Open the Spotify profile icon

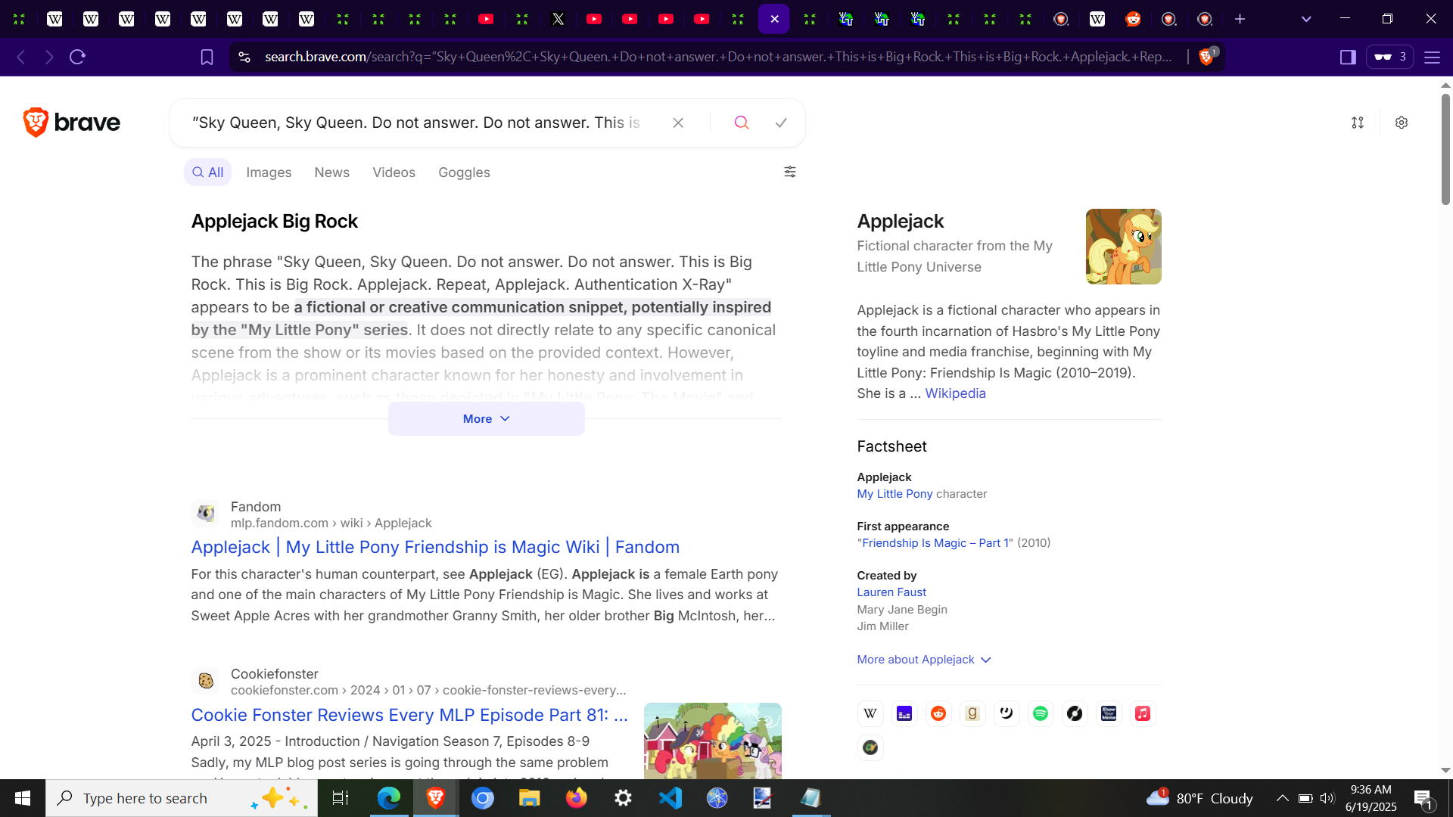(x=1041, y=713)
